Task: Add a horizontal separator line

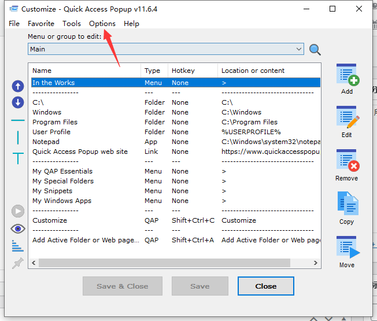Action: pyautogui.click(x=18, y=120)
